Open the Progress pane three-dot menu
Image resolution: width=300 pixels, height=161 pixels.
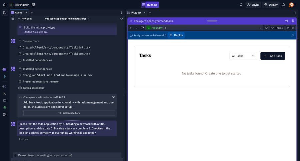coord(295,13)
